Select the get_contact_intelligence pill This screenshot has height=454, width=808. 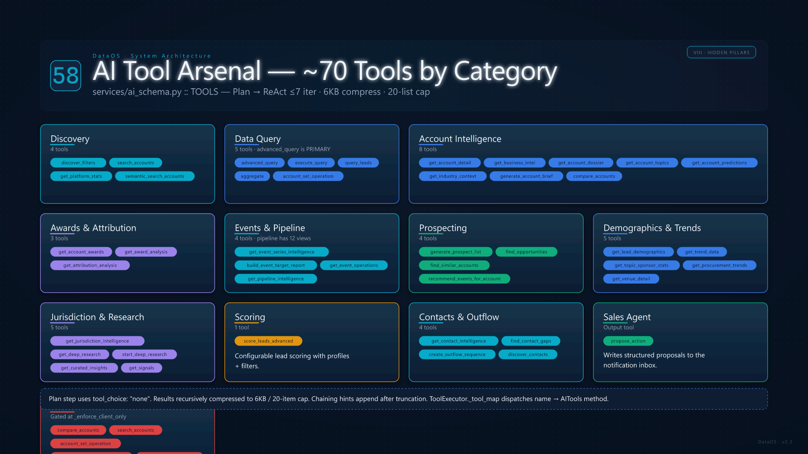pos(459,341)
